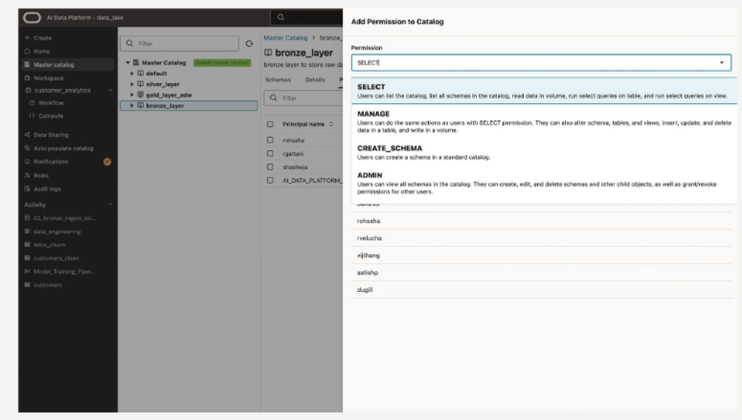Click the Master Catalog breadcrumb link

click(286, 37)
